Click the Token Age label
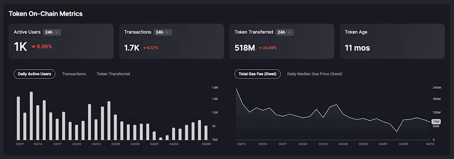454x159 pixels. pos(356,32)
